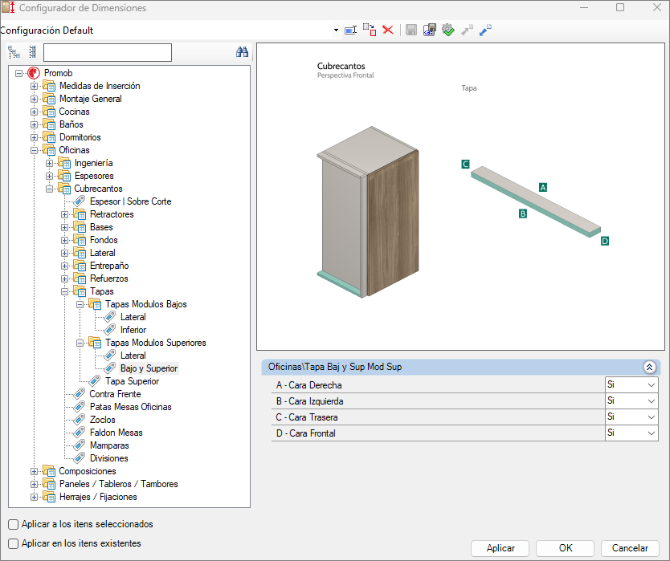Open the Configuración Default dropdown arrow
This screenshot has width=670, height=561.
click(336, 30)
